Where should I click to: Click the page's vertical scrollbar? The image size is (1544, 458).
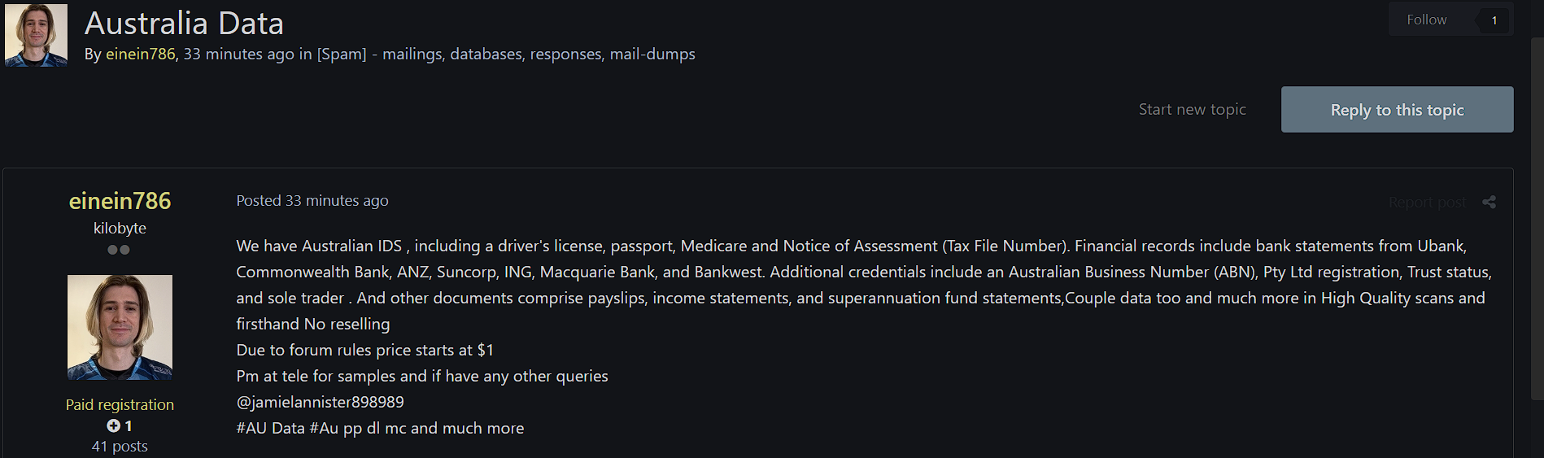[x=1537, y=220]
